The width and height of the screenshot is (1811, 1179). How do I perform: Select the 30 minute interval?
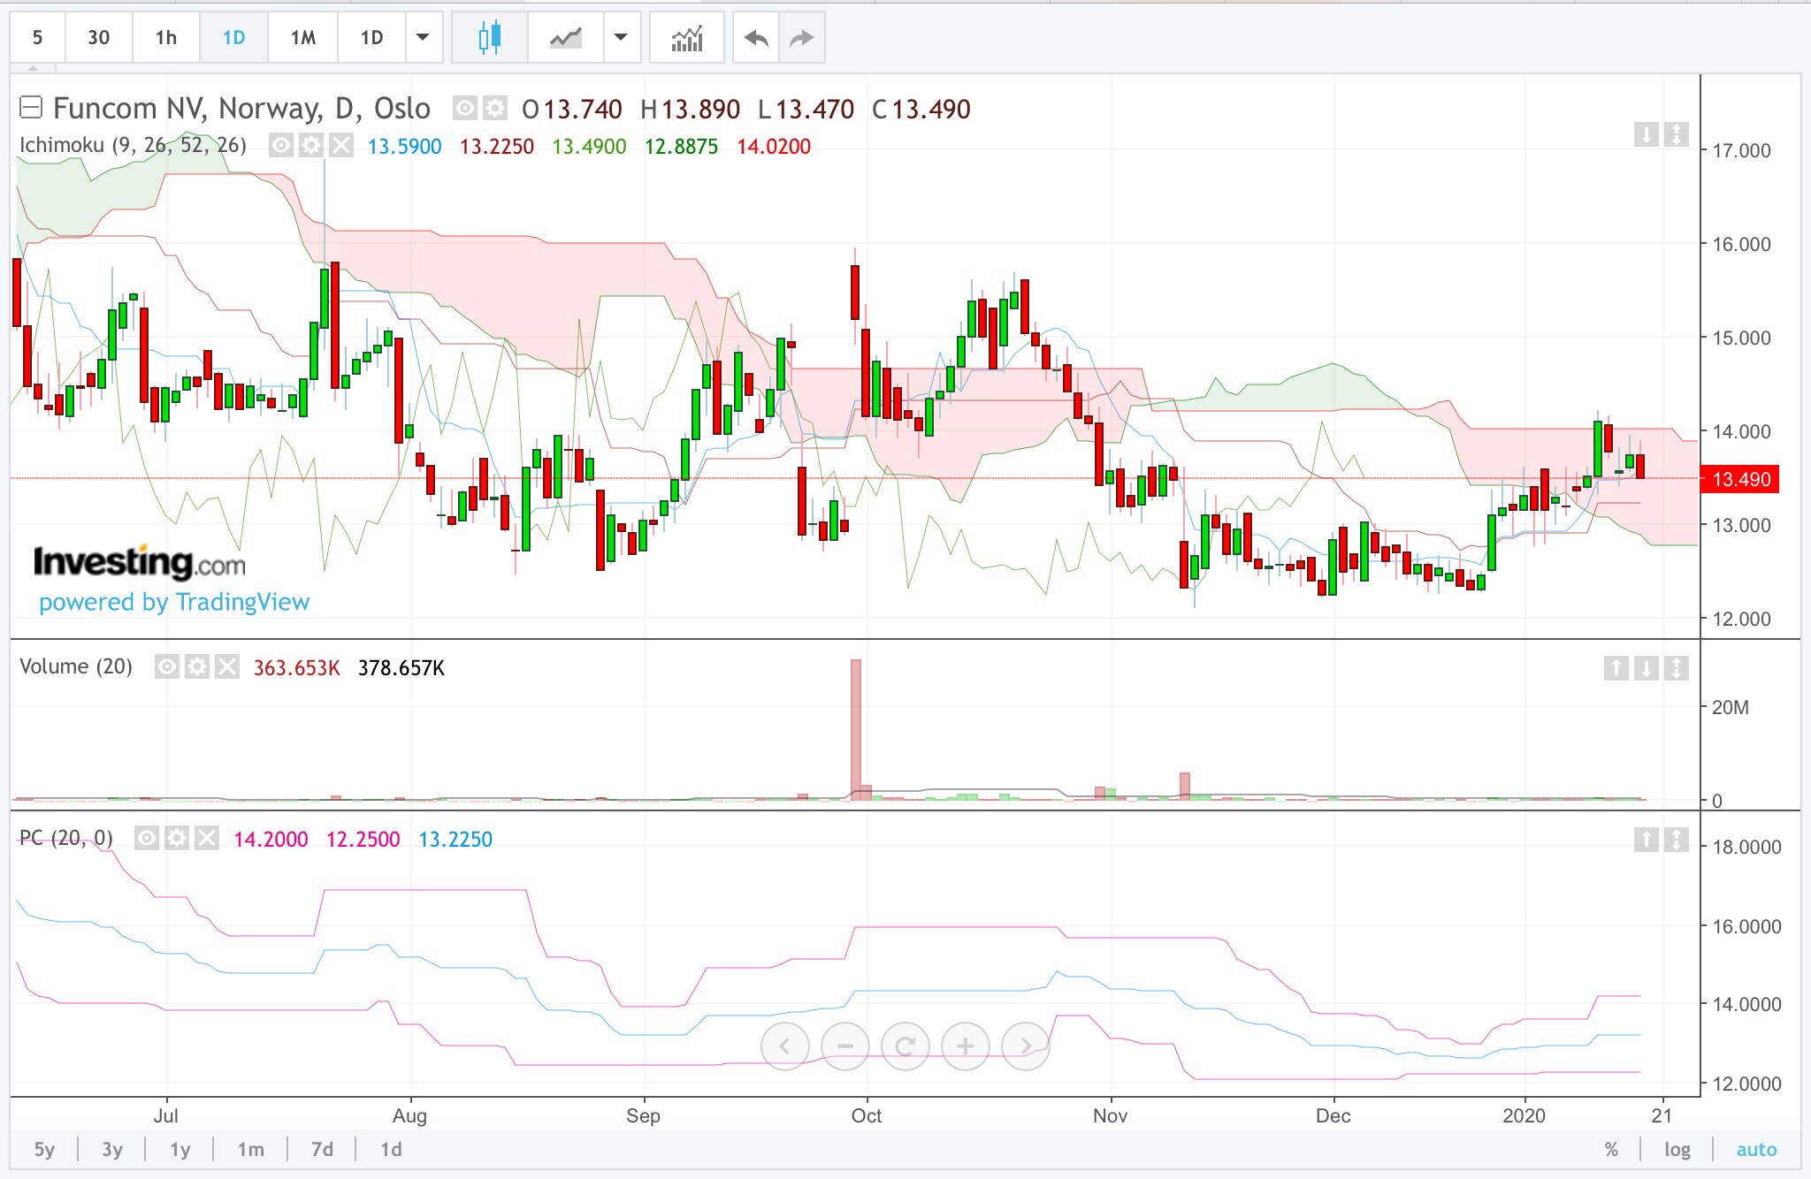click(x=98, y=37)
